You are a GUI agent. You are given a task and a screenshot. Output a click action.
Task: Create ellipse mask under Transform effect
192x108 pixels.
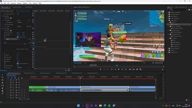pyautogui.click(x=5, y=31)
